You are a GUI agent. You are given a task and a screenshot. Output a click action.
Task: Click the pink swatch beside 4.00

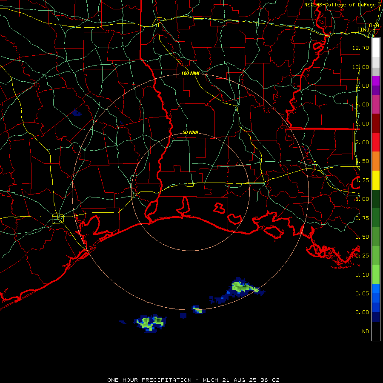[376, 104]
